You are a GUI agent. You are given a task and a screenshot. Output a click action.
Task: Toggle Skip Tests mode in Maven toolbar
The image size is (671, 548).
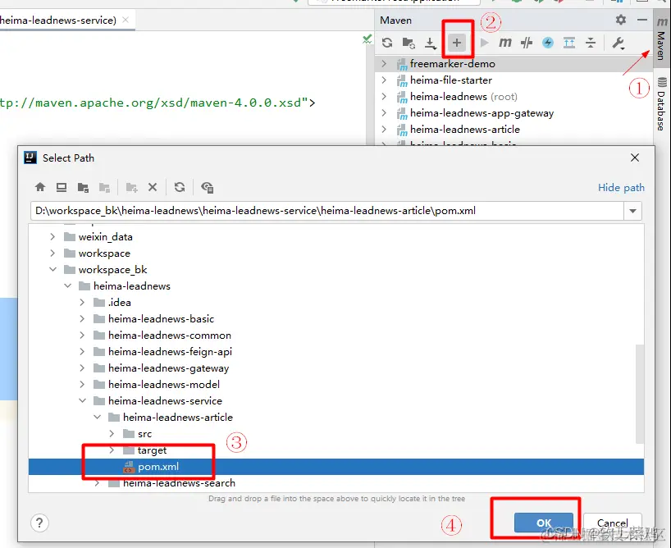(x=527, y=43)
